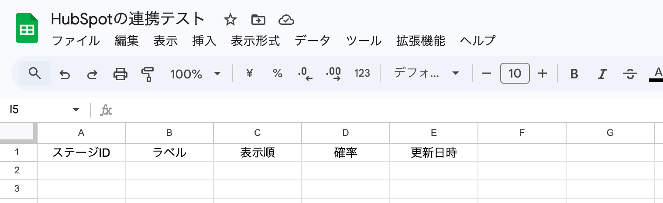This screenshot has width=663, height=203.
Task: Toggle strikethrough formatting
Action: tap(630, 74)
